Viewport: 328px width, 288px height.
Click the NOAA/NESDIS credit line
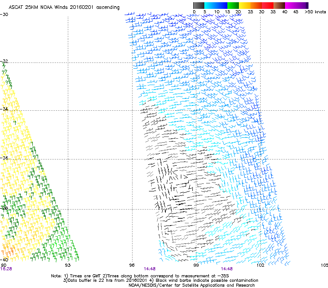191,285
